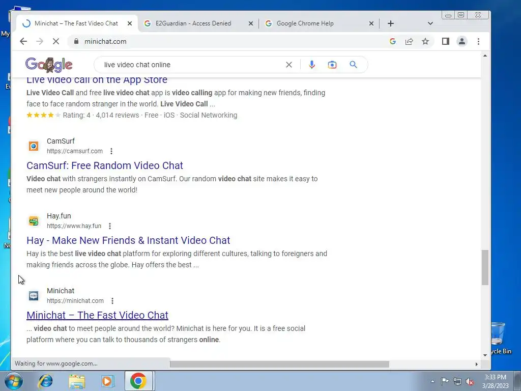The width and height of the screenshot is (521, 391).
Task: Click the network tray icon
Action: pyautogui.click(x=457, y=381)
